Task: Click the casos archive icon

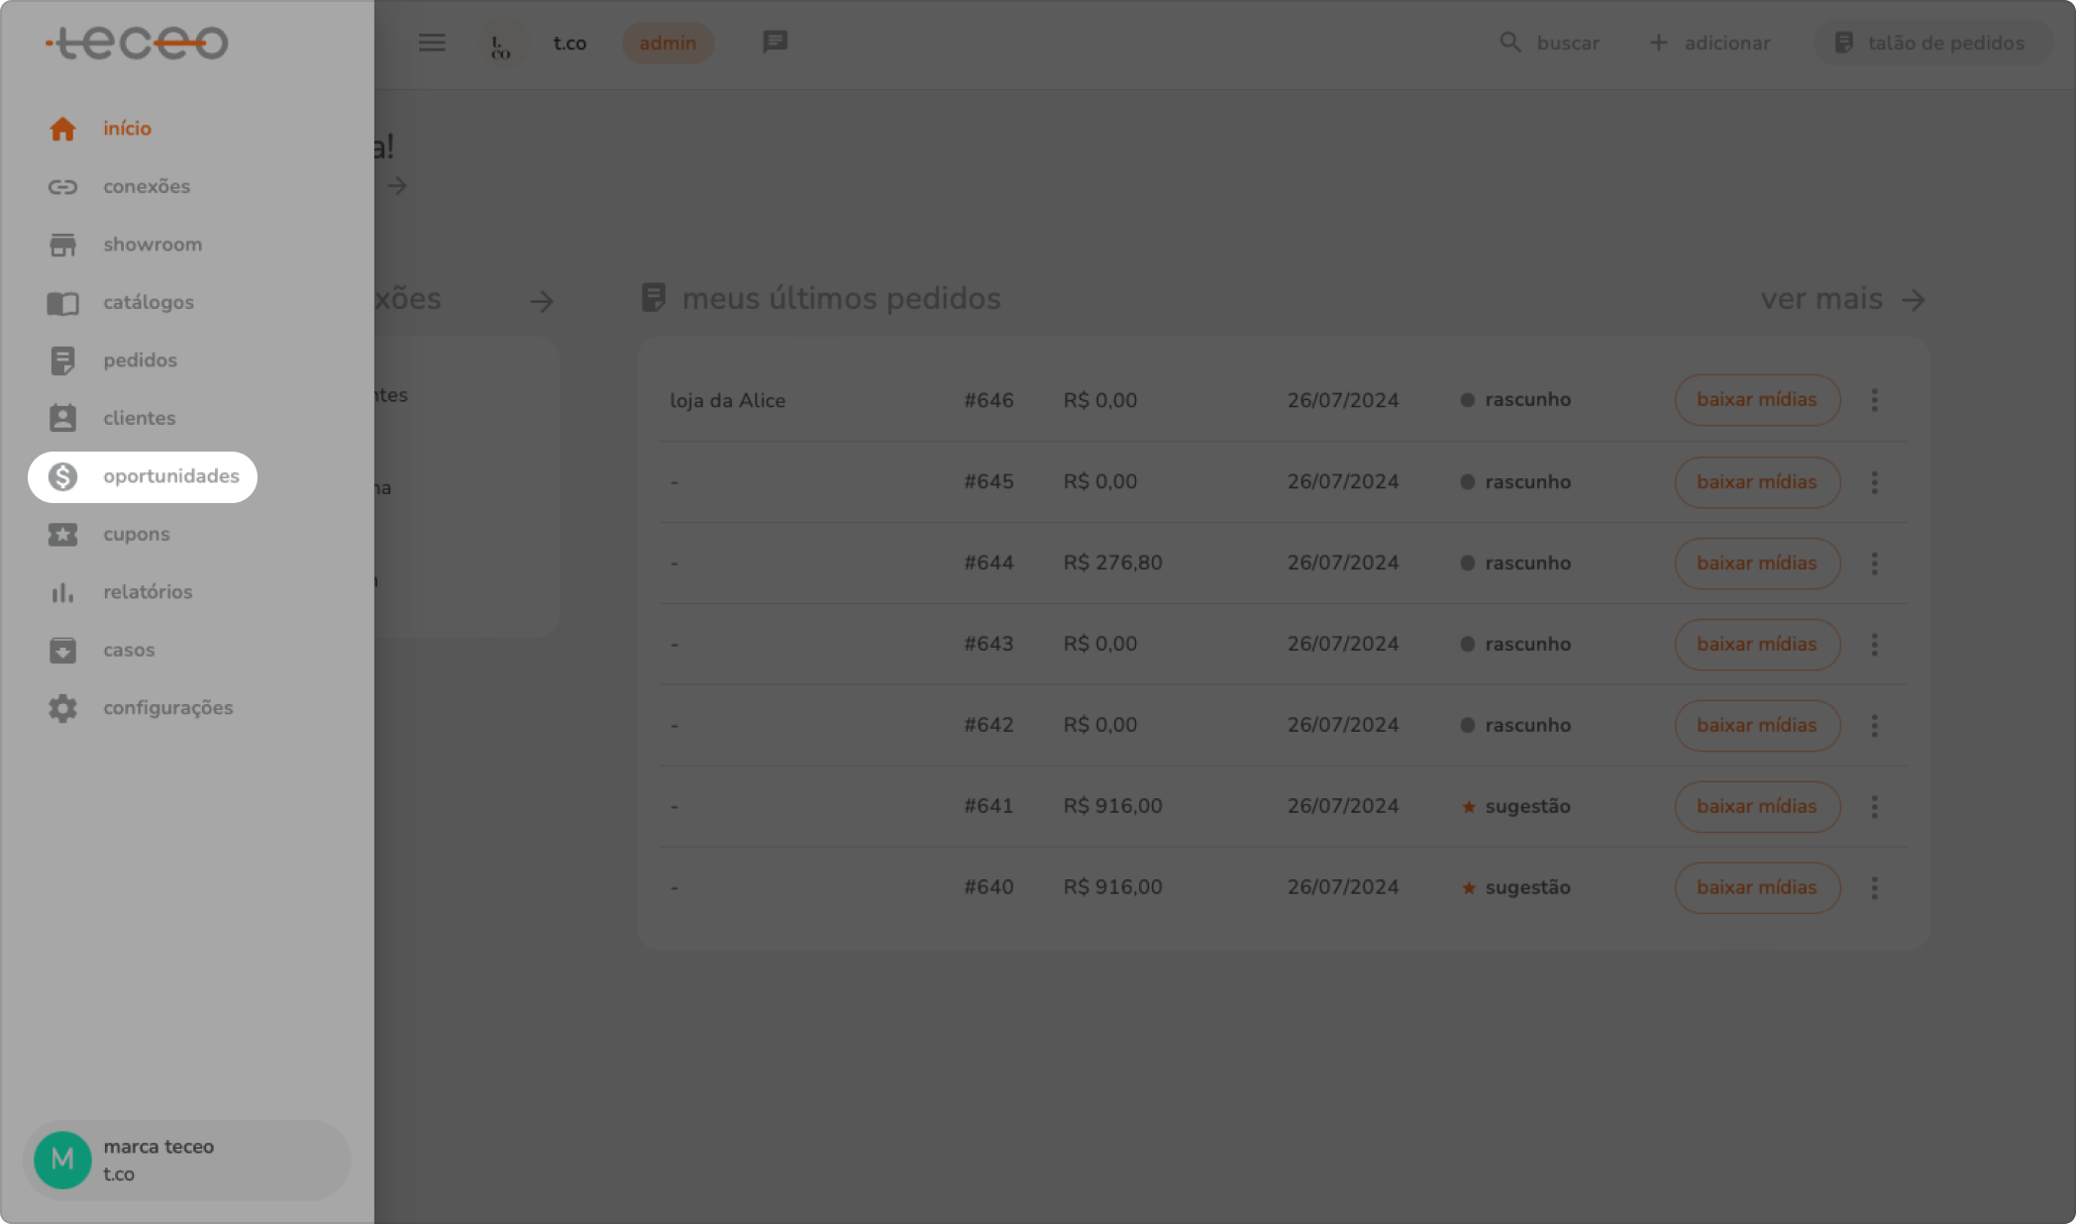Action: point(62,651)
